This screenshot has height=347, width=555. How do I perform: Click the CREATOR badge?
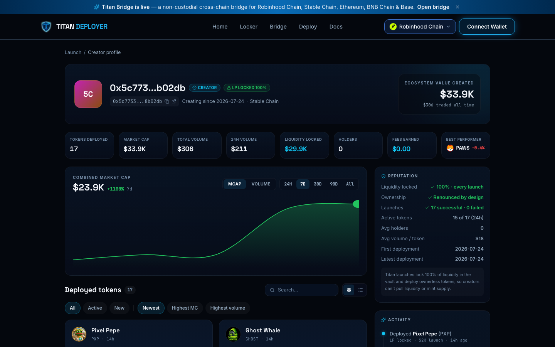205,88
